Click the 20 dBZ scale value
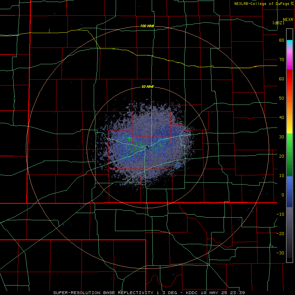295x295 pixels. [282, 156]
